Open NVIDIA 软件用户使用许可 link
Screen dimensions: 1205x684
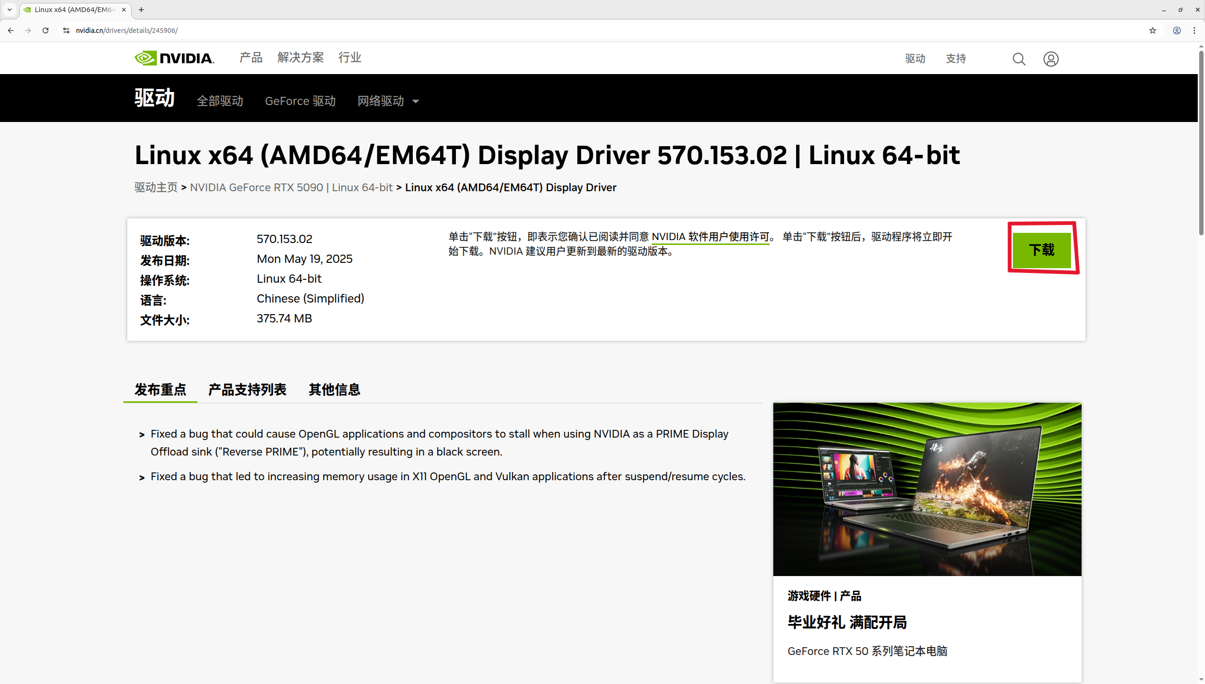(710, 237)
